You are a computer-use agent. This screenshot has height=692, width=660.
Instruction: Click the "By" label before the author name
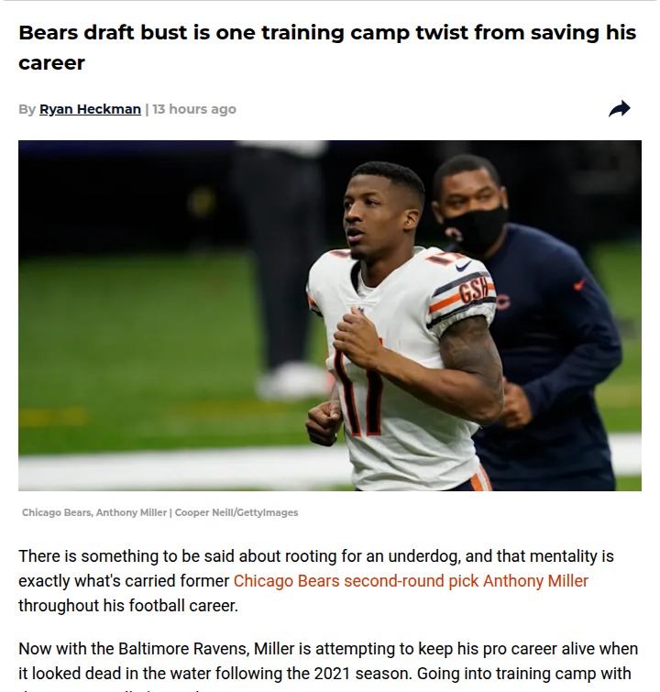(27, 109)
